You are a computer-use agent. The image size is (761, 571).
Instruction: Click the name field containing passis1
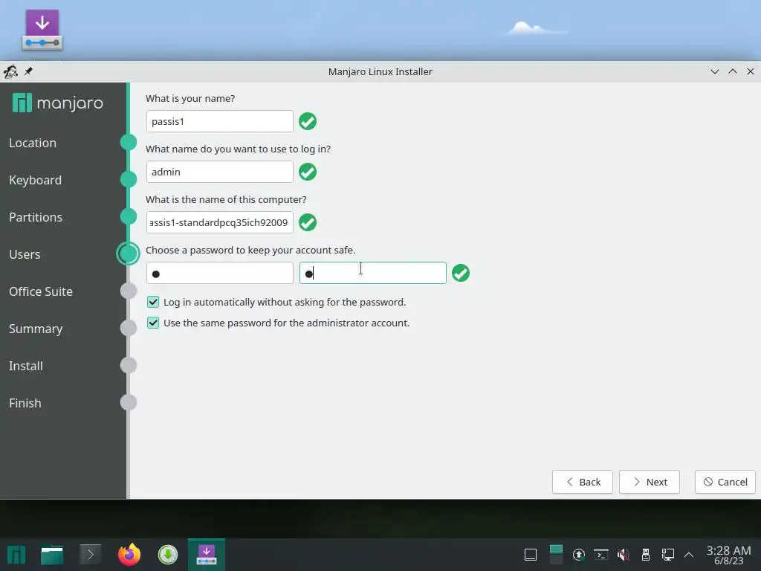click(220, 121)
